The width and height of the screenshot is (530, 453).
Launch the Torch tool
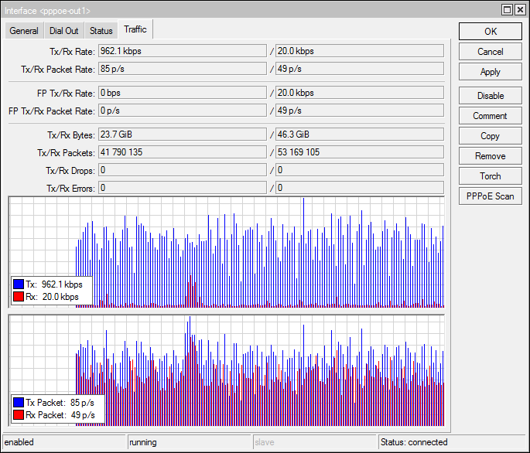coord(490,176)
